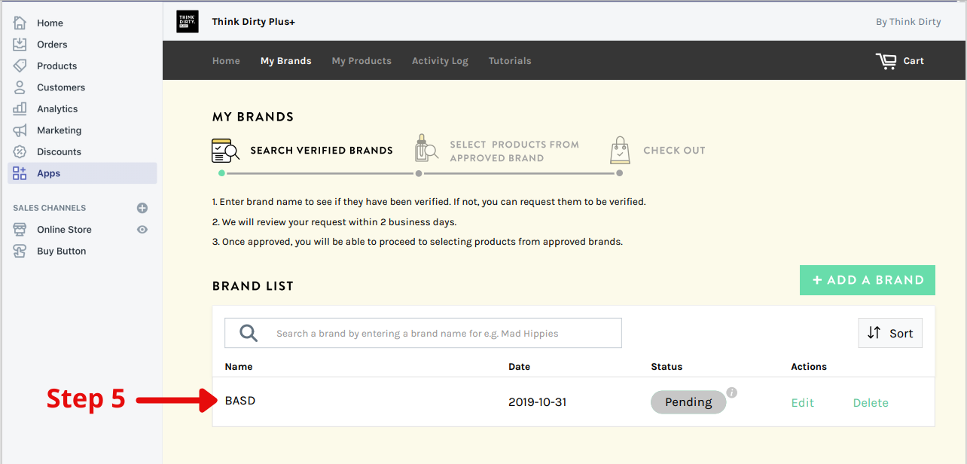Click the Status column header

click(667, 367)
